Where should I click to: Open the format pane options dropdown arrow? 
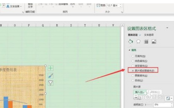point(167,28)
